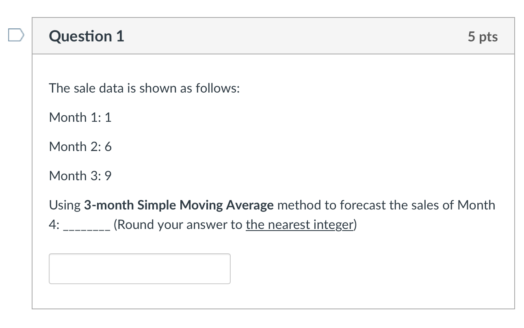Click the 'Month 2: 6' line

pos(80,147)
